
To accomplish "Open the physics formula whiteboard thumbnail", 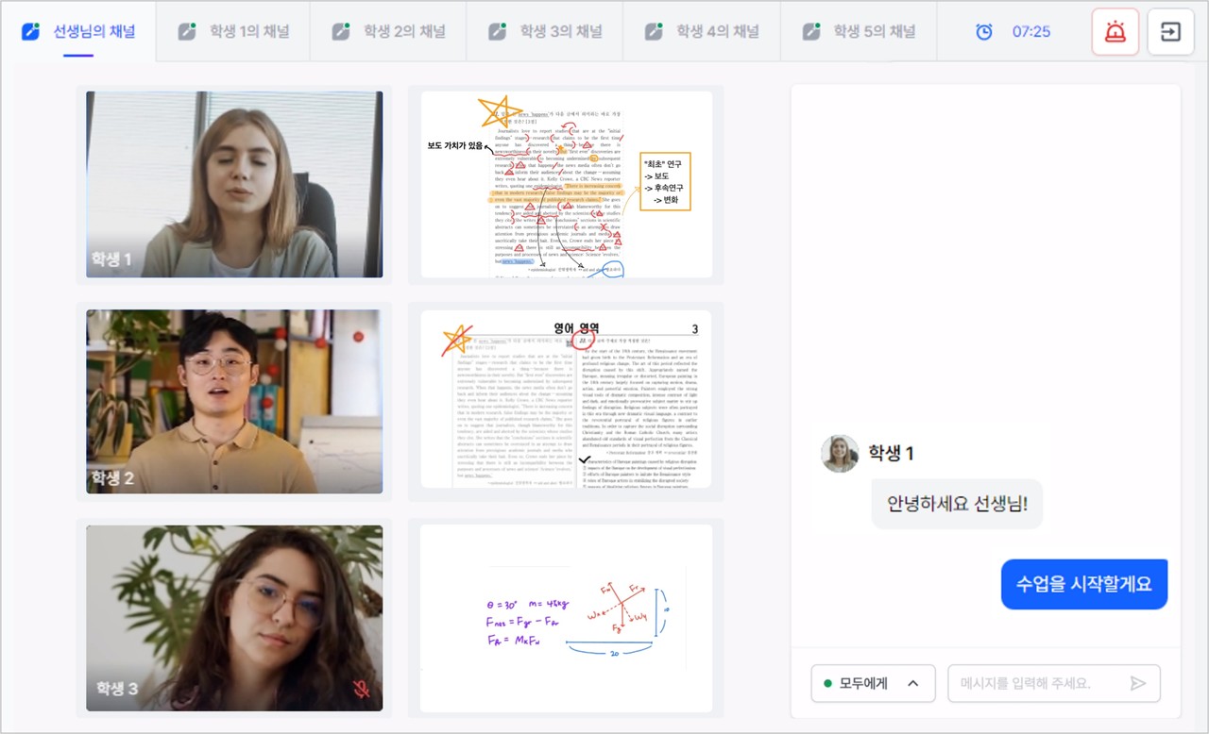I will tap(565, 618).
